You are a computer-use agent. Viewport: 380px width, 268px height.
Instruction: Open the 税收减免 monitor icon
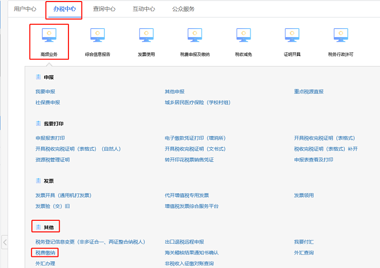pyautogui.click(x=244, y=35)
